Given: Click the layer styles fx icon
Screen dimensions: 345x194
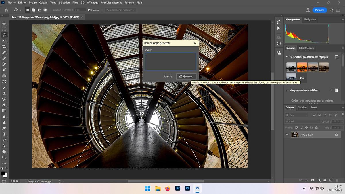Looking at the screenshot, I should point(307,180).
